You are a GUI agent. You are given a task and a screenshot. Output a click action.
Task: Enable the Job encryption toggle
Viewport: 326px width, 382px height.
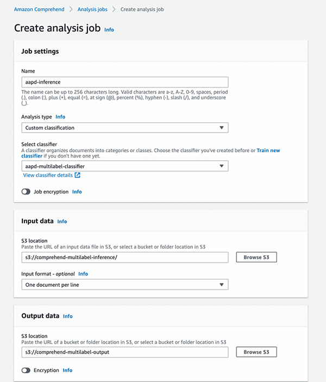(26, 192)
